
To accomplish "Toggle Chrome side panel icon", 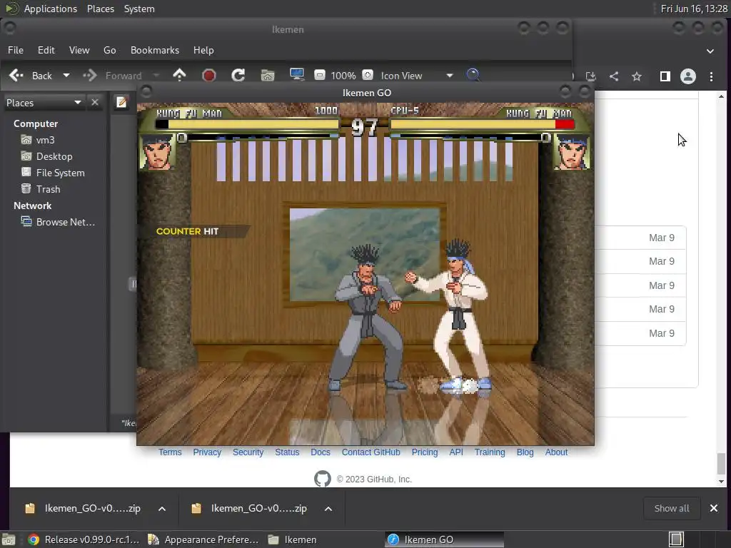I will click(x=665, y=76).
